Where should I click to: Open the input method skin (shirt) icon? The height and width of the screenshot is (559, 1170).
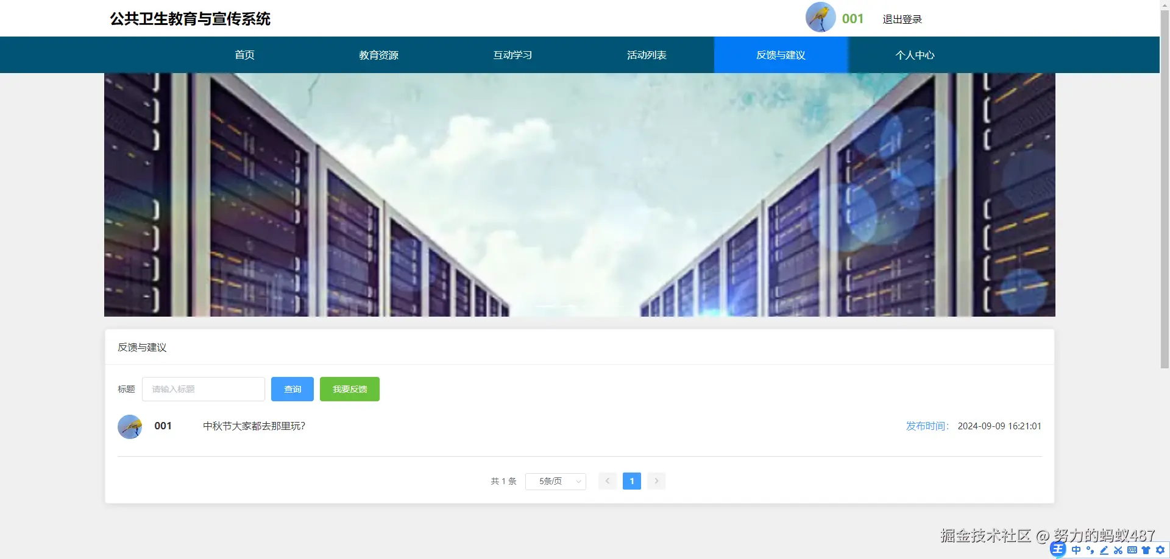point(1146,550)
